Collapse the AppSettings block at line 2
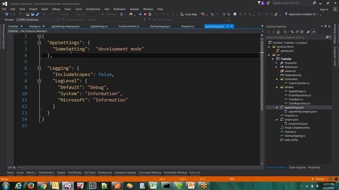339x190 pixels. coord(39,43)
